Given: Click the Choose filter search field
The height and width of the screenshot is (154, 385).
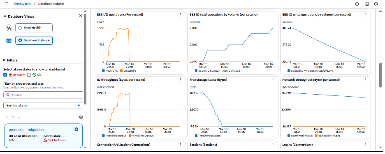Looking at the screenshot, I should (43, 95).
